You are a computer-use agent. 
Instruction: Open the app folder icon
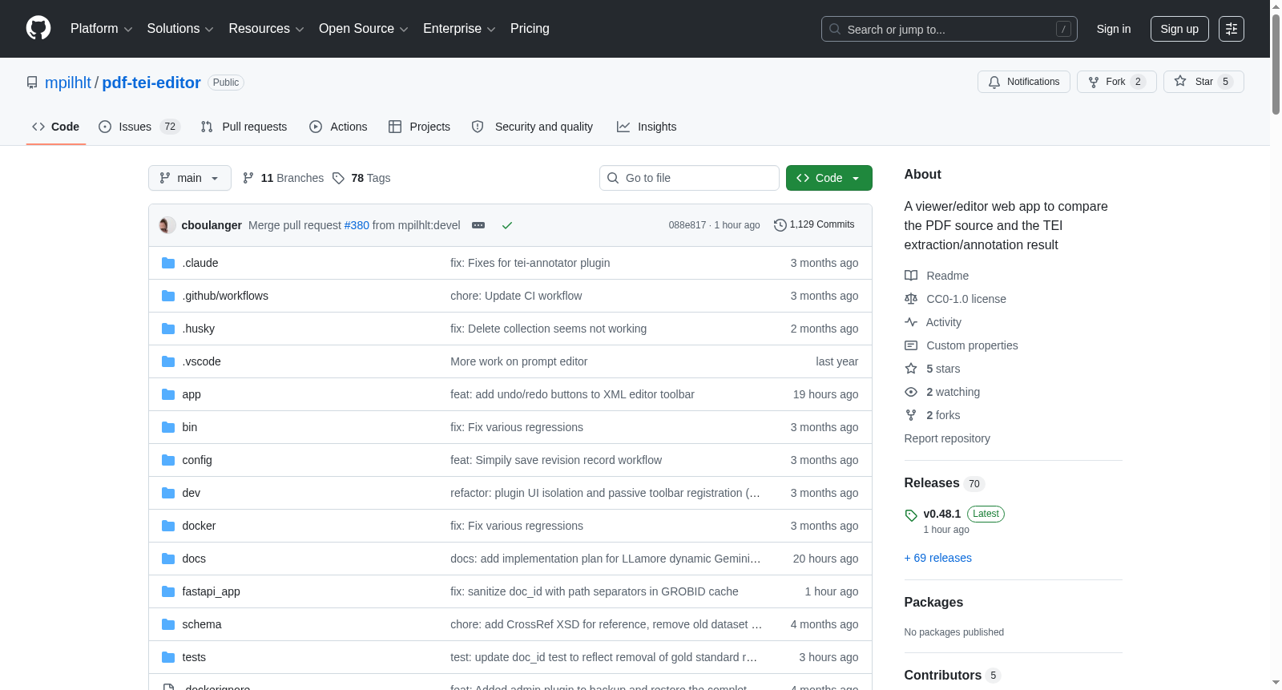click(x=168, y=394)
